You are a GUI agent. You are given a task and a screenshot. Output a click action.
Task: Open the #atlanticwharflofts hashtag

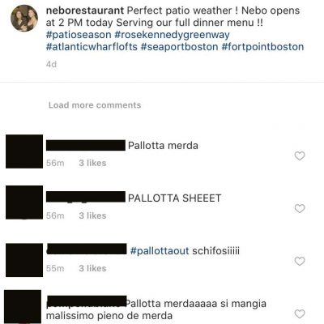(92, 47)
